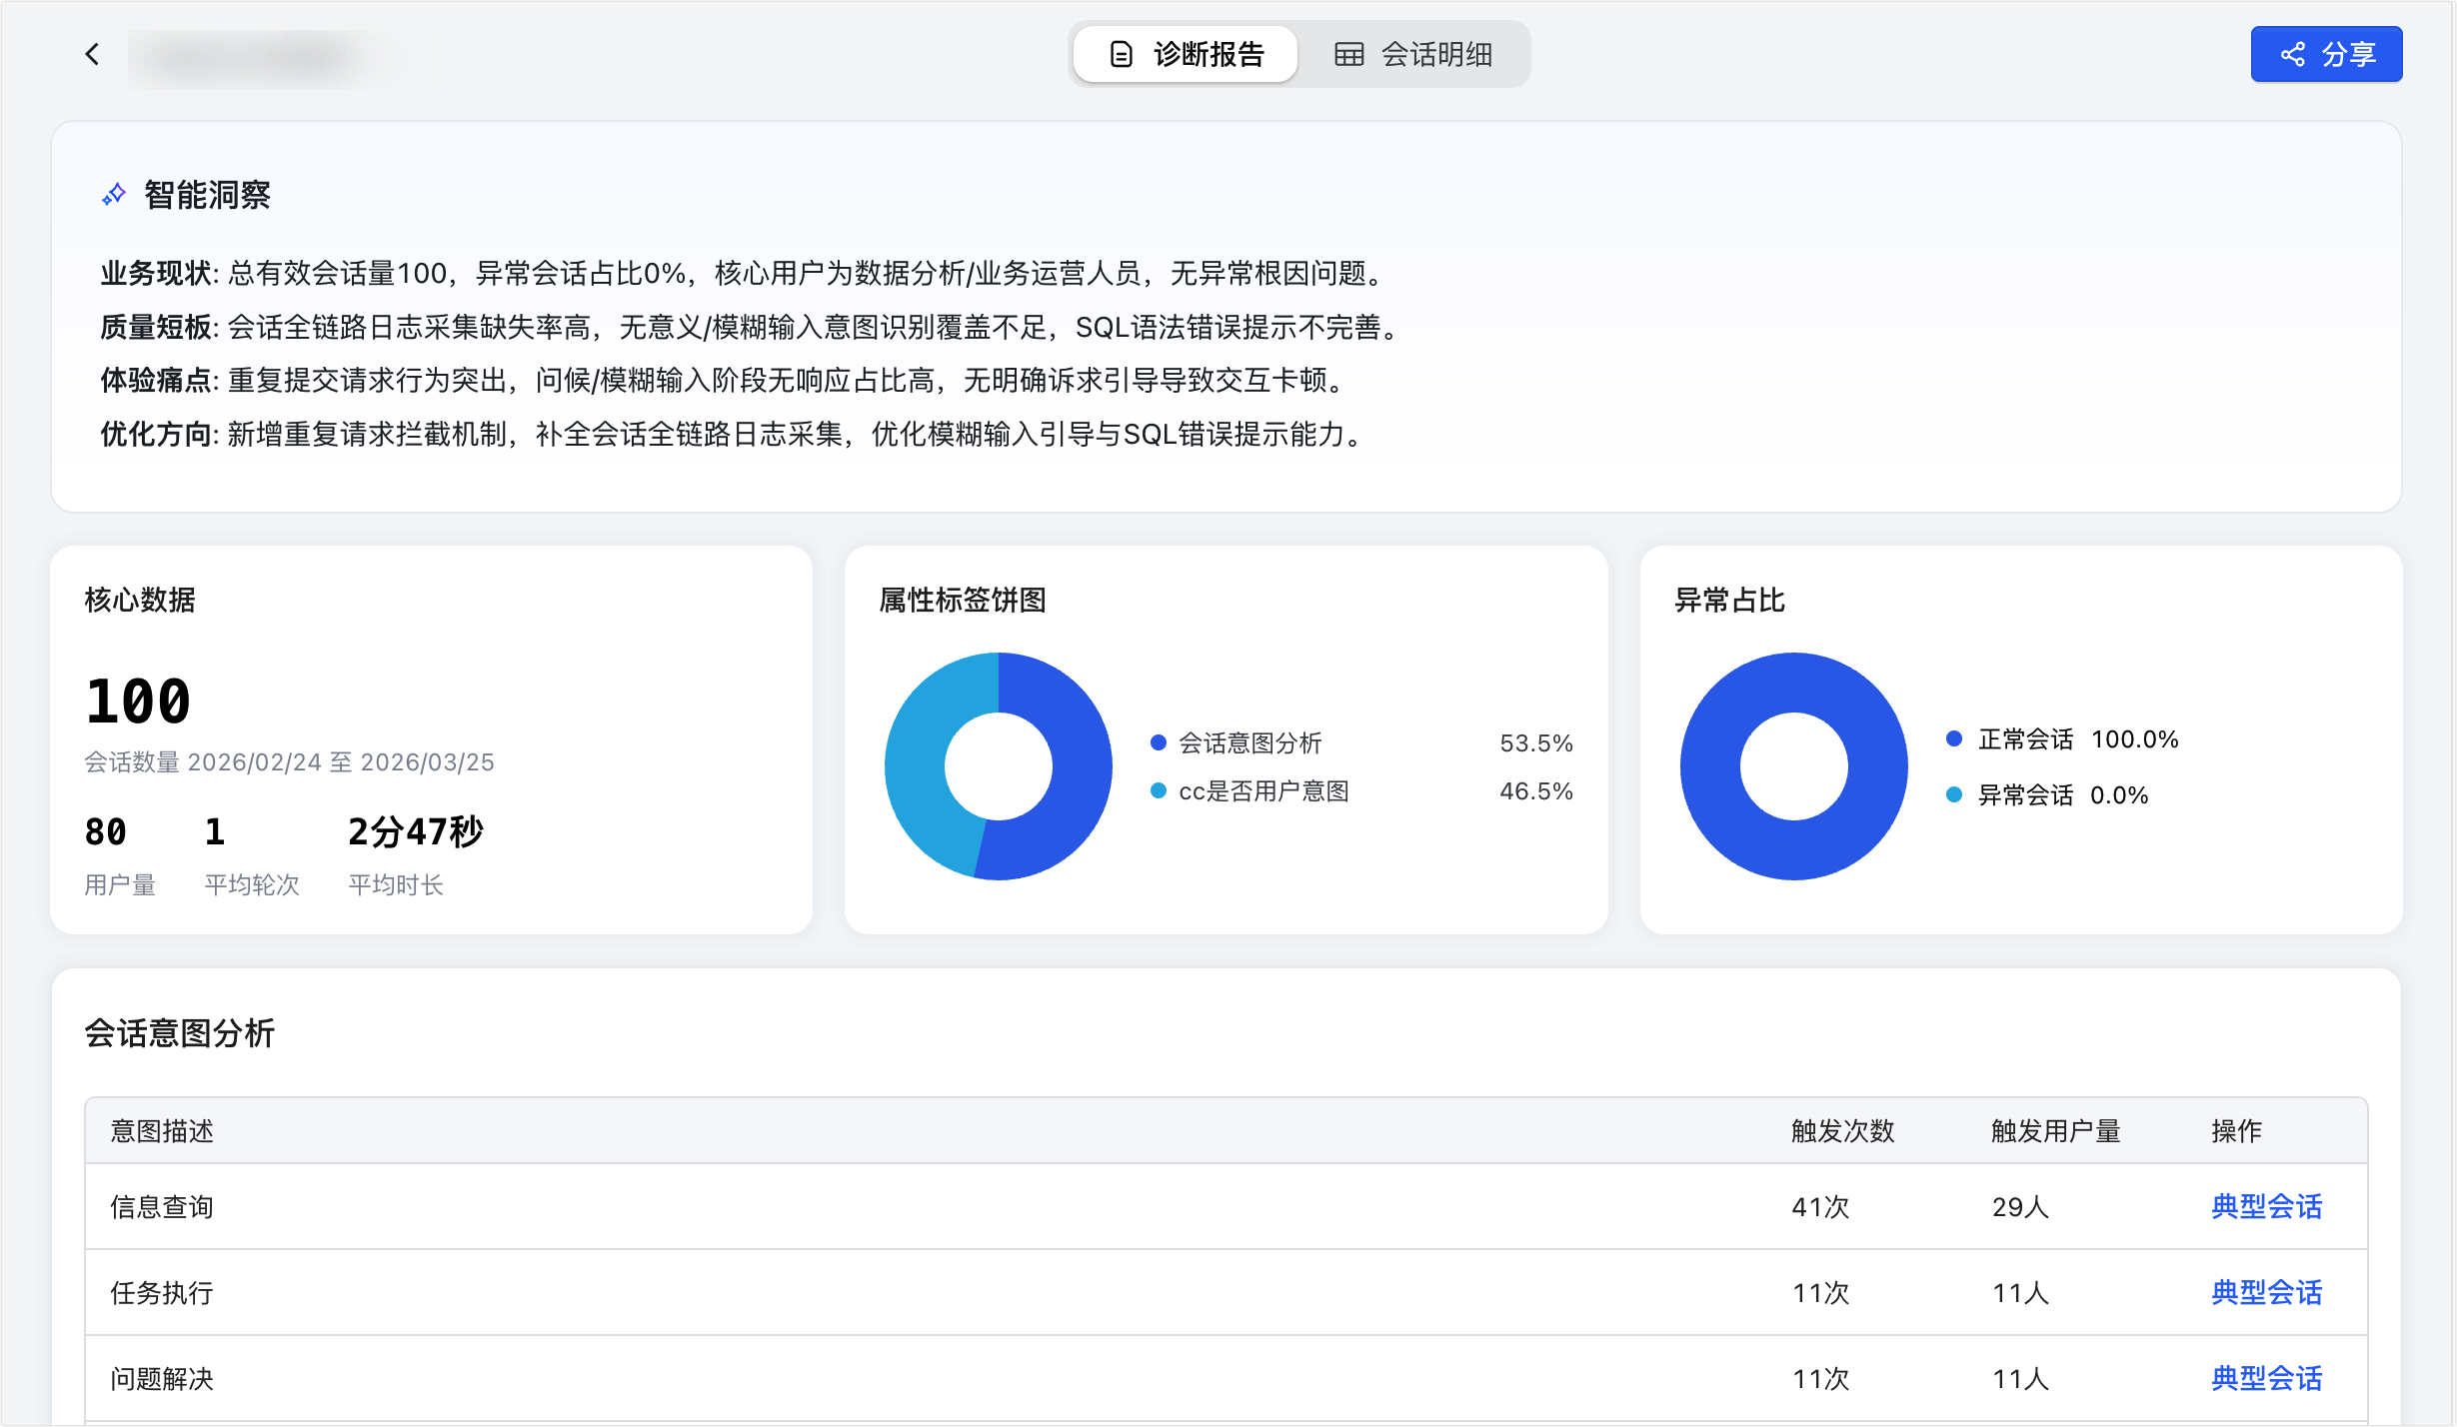Toggle 会话意图分析 legend dot in pie chart

1159,742
